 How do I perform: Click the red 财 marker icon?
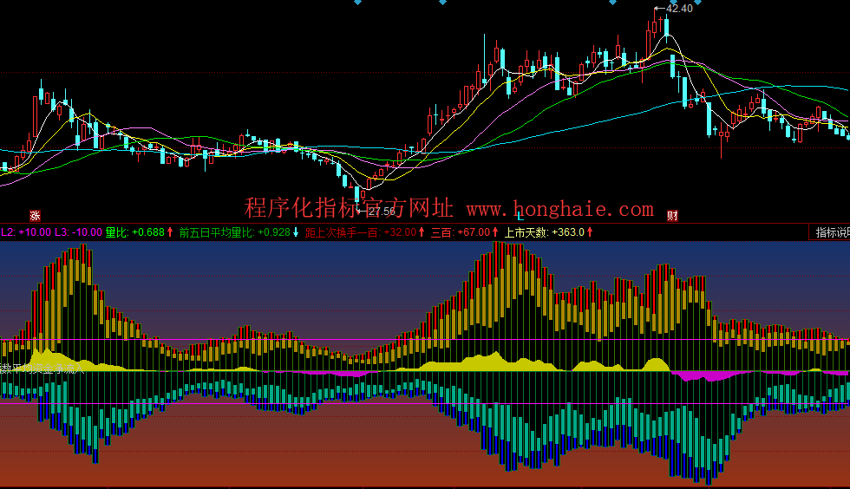click(x=671, y=216)
